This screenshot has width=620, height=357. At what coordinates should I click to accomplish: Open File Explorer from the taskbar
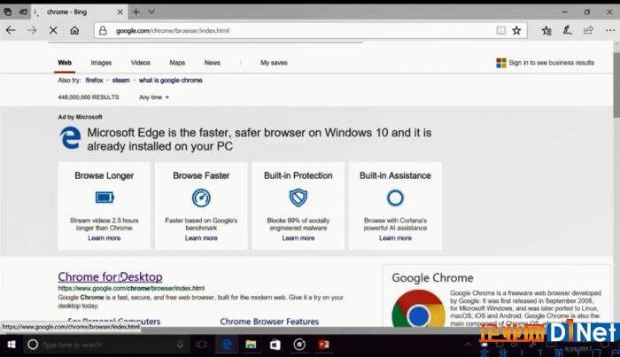coord(251,345)
